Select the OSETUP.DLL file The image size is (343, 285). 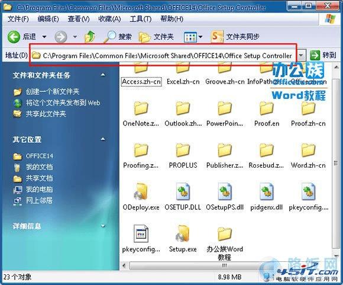[183, 197]
